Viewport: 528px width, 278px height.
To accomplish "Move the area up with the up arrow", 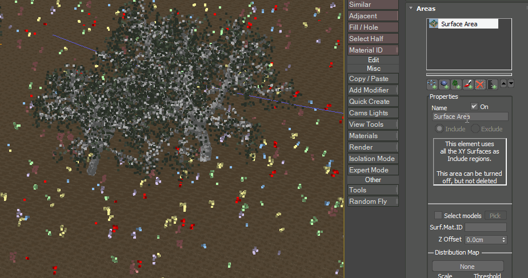I will click(503, 83).
